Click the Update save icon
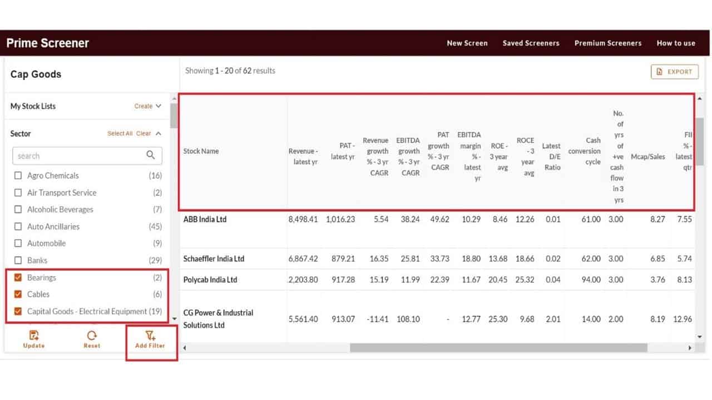This screenshot has height=400, width=712. coord(34,335)
